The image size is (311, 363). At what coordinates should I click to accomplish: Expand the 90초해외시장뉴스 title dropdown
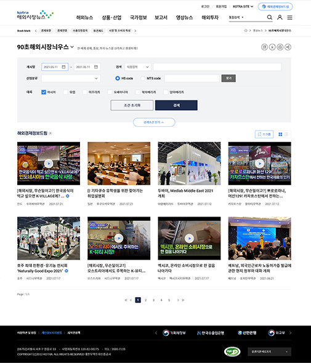click(x=72, y=47)
